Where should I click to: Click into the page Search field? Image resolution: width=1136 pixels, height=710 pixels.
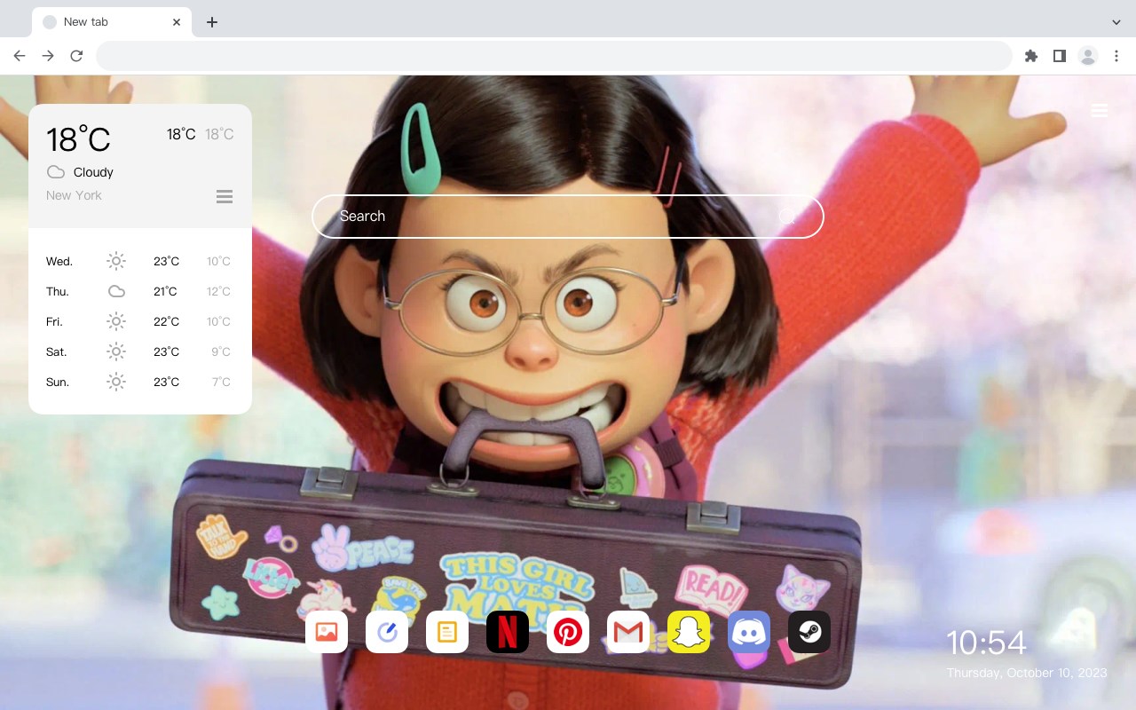pos(568,217)
